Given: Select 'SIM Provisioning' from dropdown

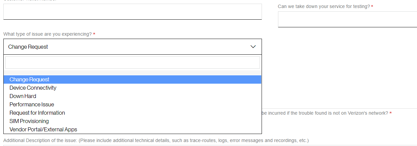Looking at the screenshot, I should pos(29,121).
